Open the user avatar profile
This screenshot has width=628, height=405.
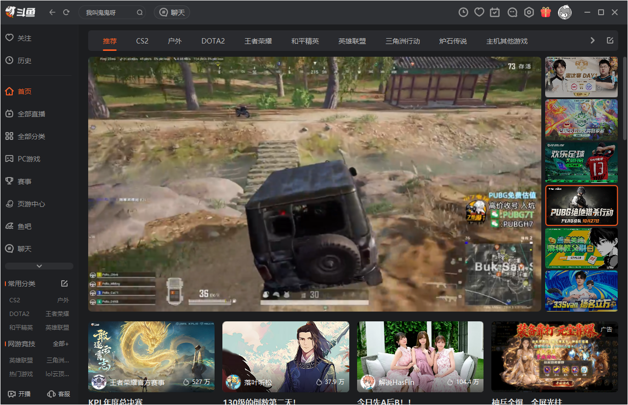(x=565, y=12)
